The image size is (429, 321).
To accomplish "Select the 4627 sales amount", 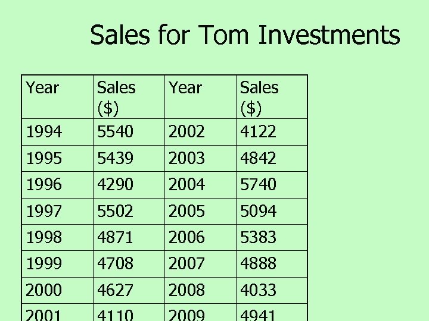I will 116,290.
